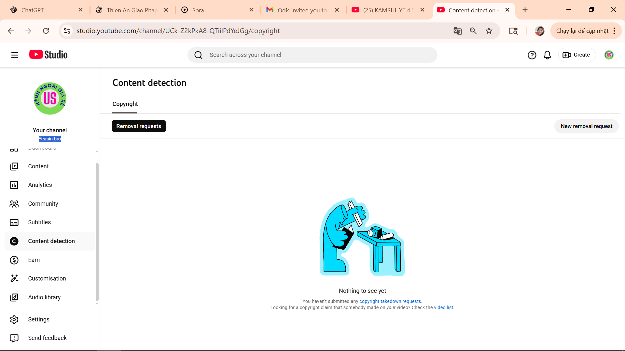
Task: Click the Settings gear icon
Action: [14, 319]
